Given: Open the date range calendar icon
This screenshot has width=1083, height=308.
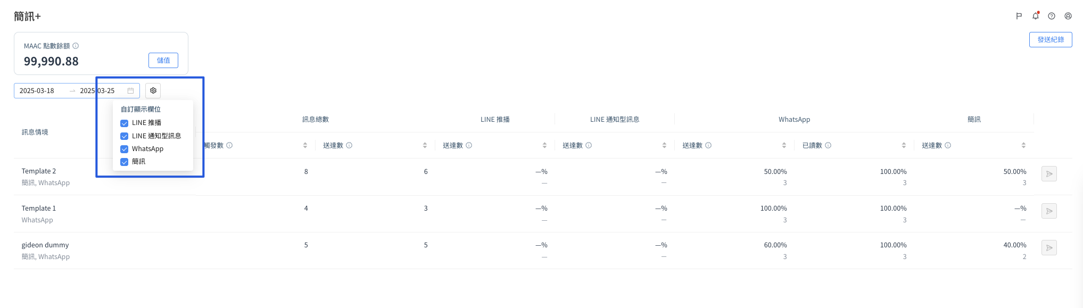Looking at the screenshot, I should click(x=130, y=91).
